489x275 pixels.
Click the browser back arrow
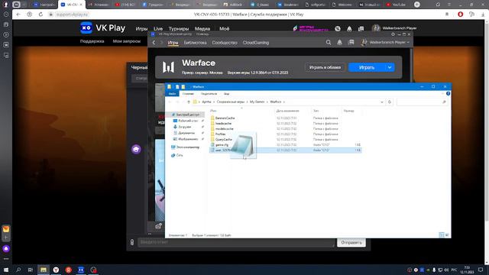18,15
